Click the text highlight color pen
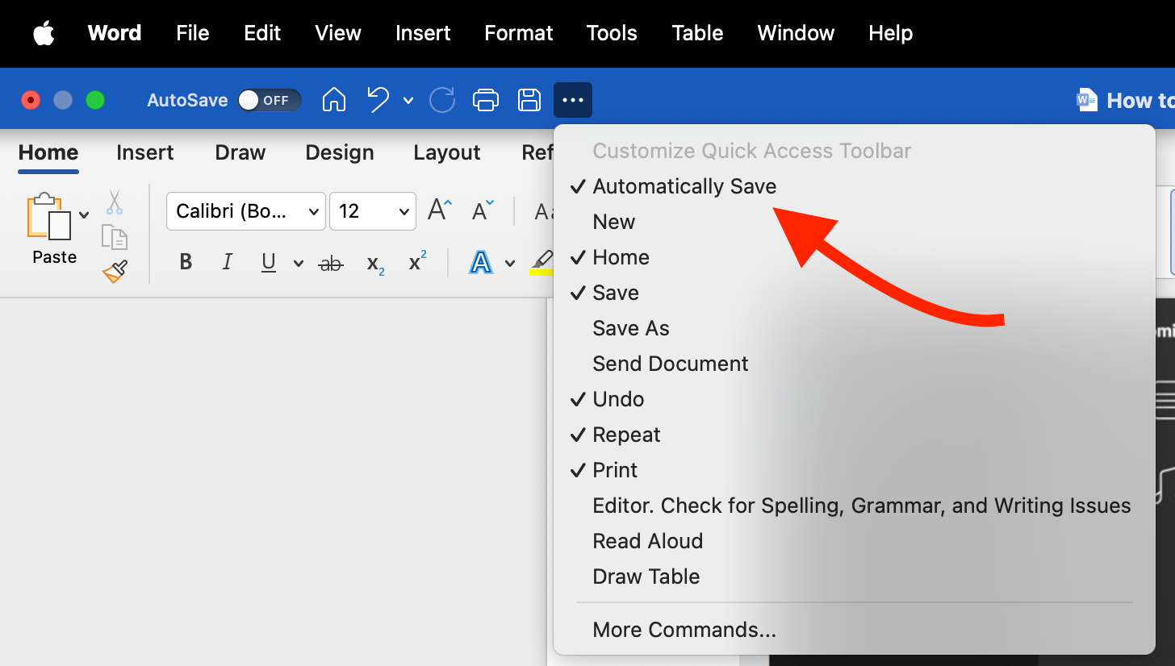This screenshot has width=1175, height=666. pos(542,262)
